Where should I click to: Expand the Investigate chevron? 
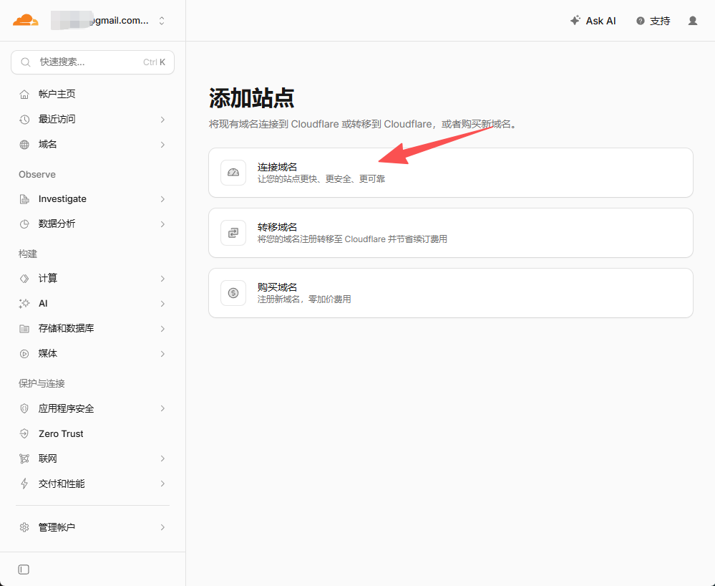point(162,199)
